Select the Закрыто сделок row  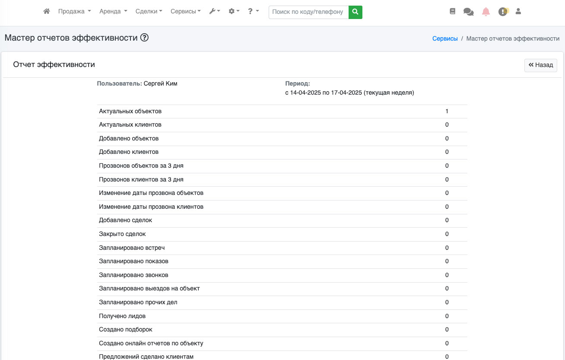(x=282, y=234)
